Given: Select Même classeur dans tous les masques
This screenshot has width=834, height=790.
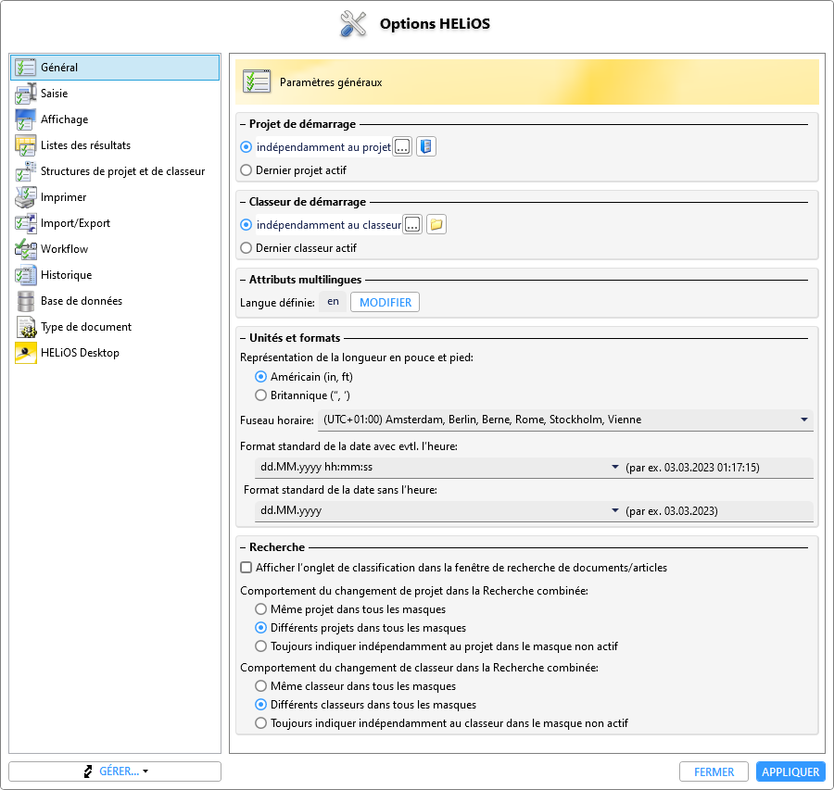Looking at the screenshot, I should pyautogui.click(x=260, y=685).
